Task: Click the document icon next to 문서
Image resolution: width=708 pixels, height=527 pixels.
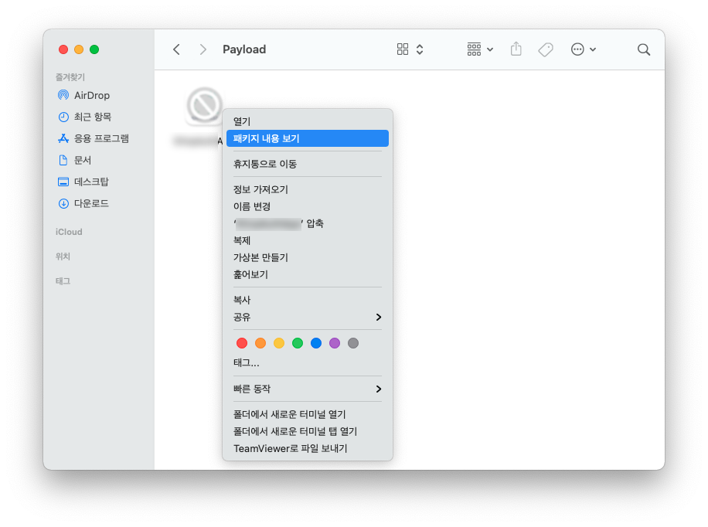Action: (63, 160)
